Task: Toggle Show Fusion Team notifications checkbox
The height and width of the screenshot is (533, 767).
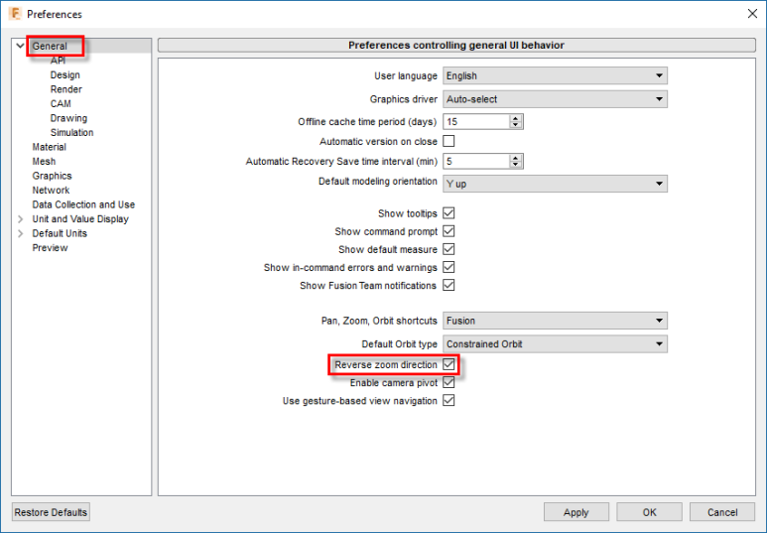Action: tap(448, 285)
